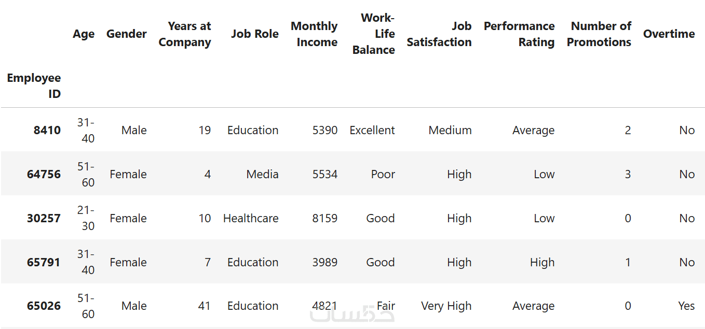The height and width of the screenshot is (329, 705).
Task: Select the Gender column header
Action: click(127, 34)
